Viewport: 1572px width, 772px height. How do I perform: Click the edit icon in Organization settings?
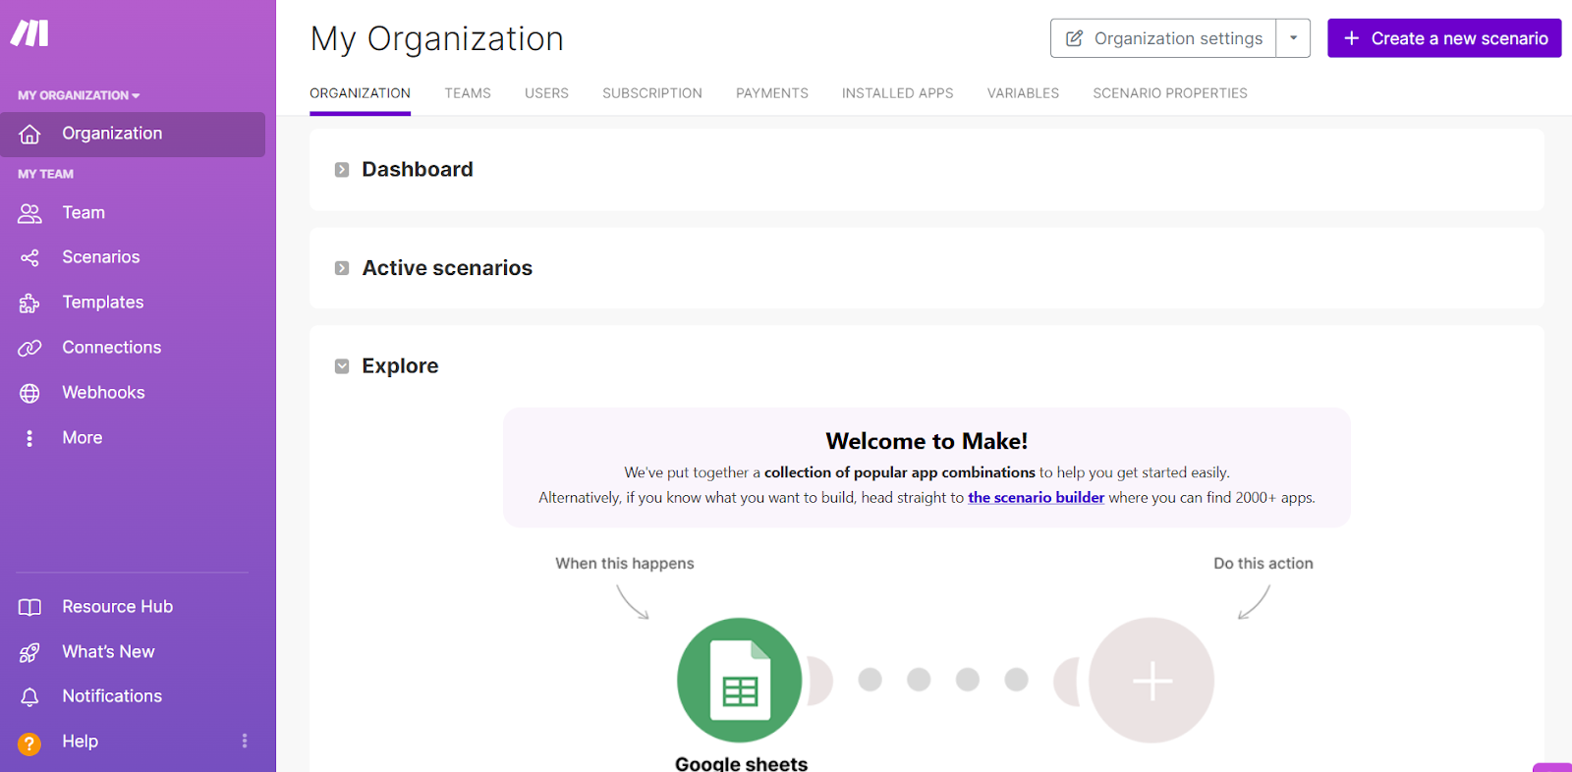[x=1074, y=38]
